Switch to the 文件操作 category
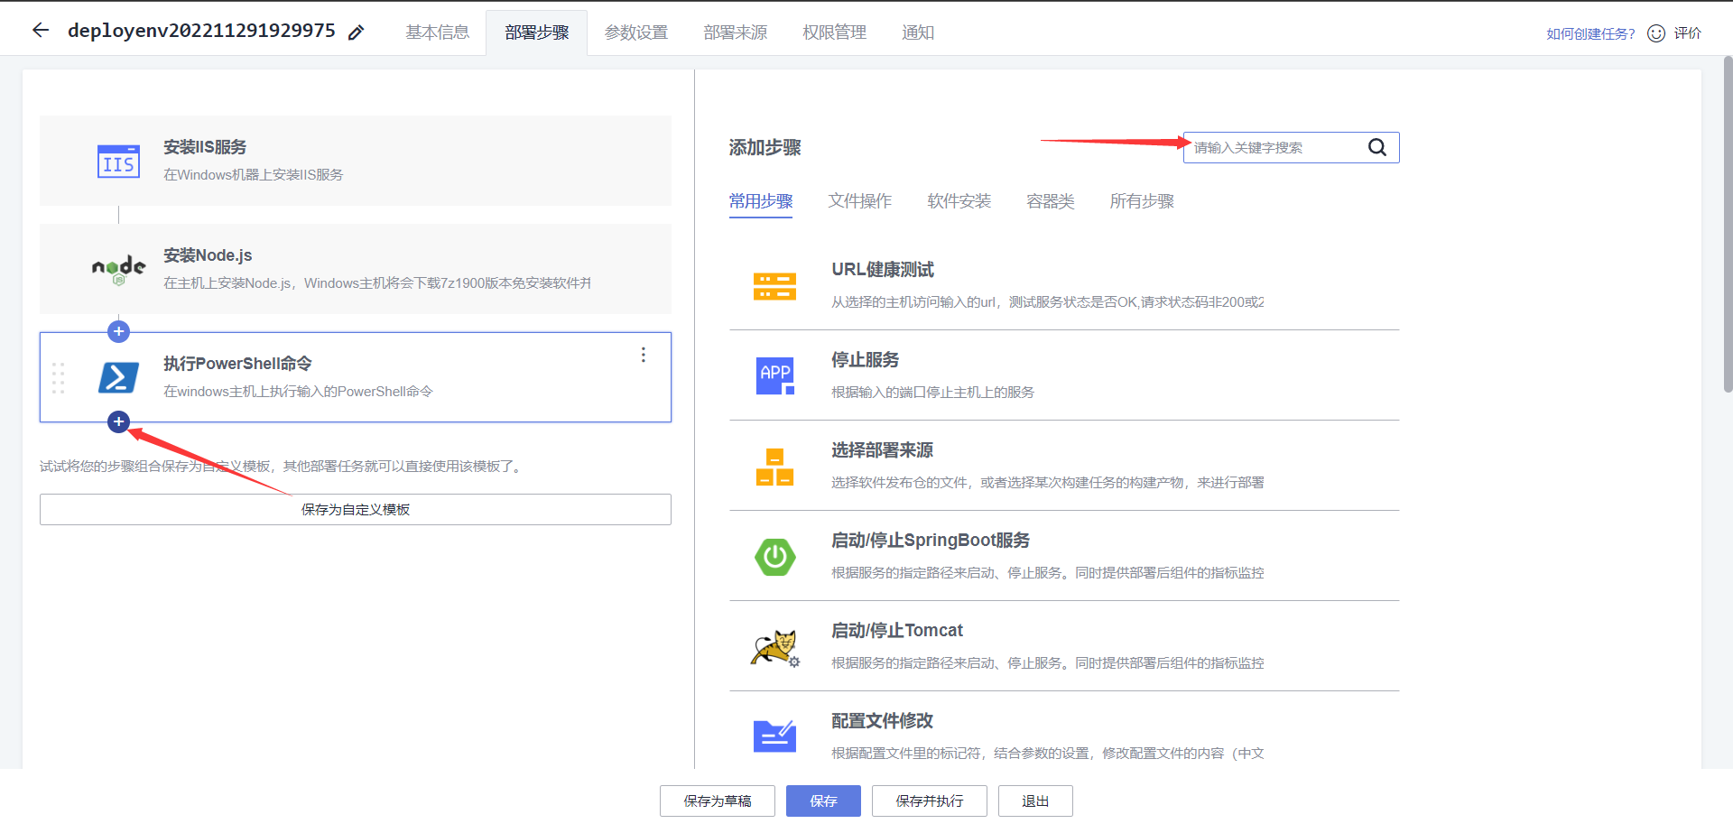Screen dimensions: 1733x833 [859, 201]
